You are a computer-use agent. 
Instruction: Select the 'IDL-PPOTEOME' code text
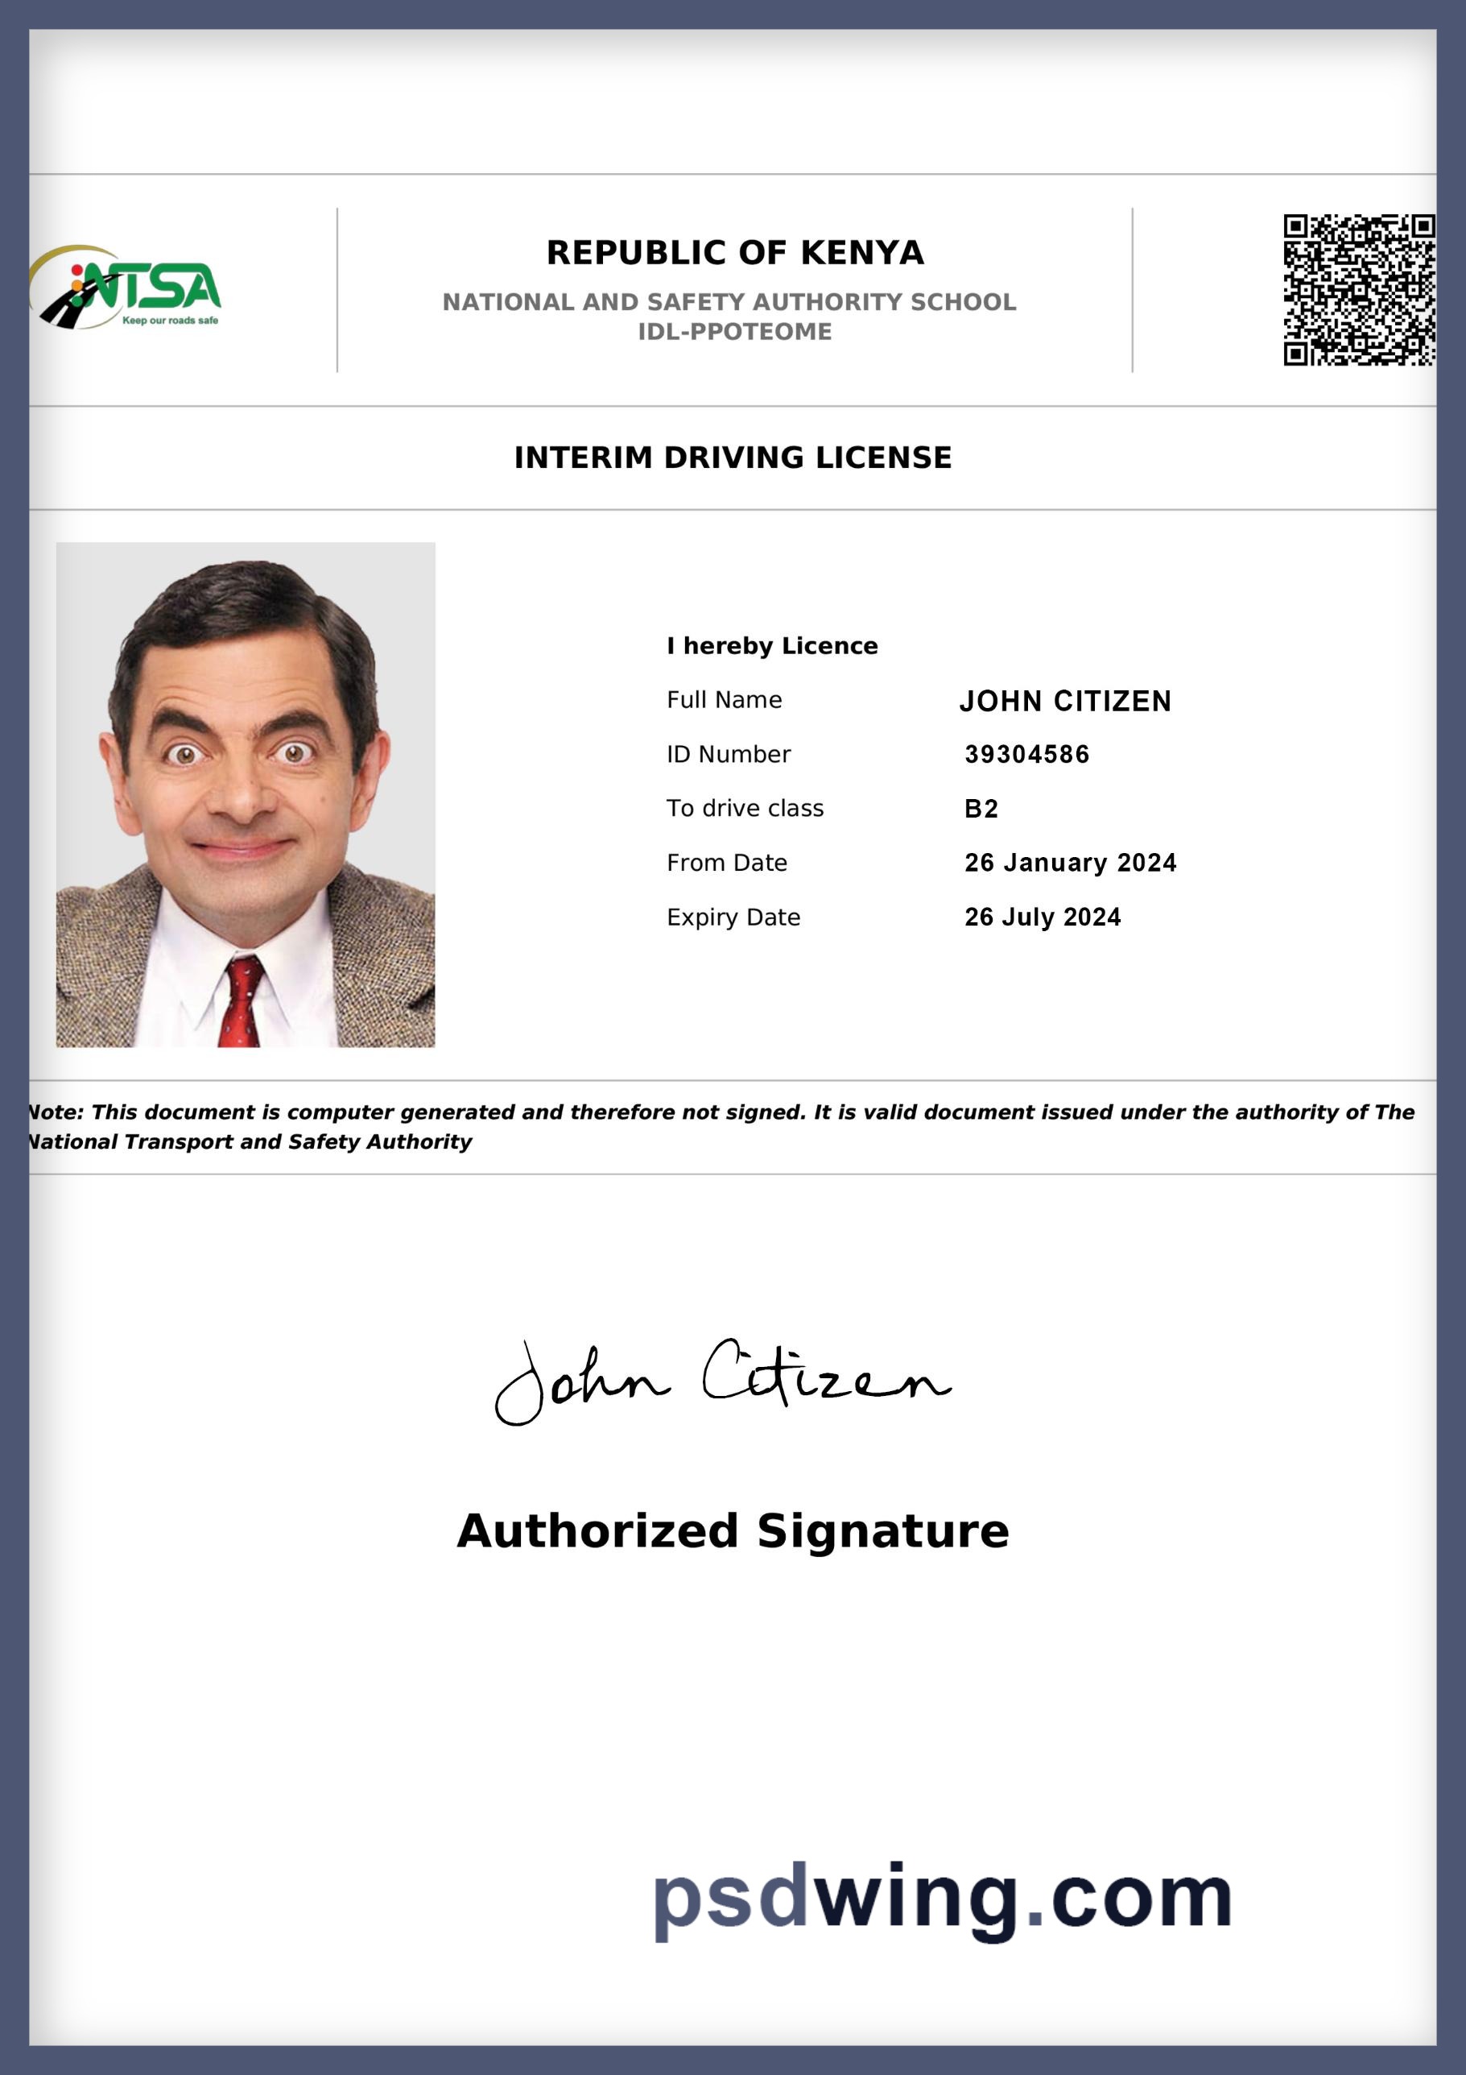click(x=735, y=332)
